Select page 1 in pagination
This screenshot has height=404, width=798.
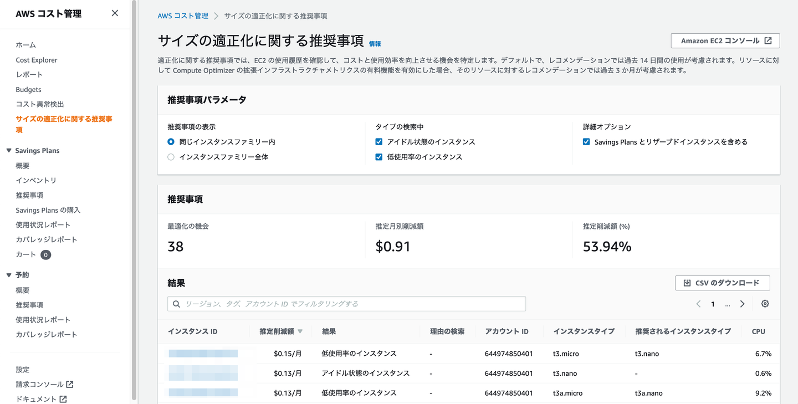tap(713, 304)
